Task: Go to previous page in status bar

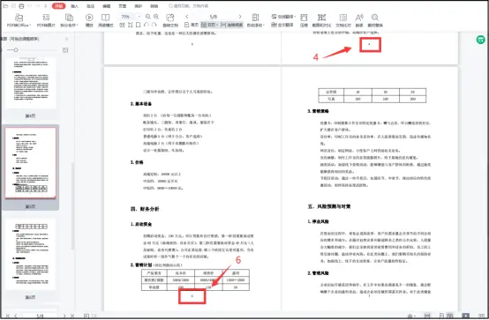Action: click(16, 316)
